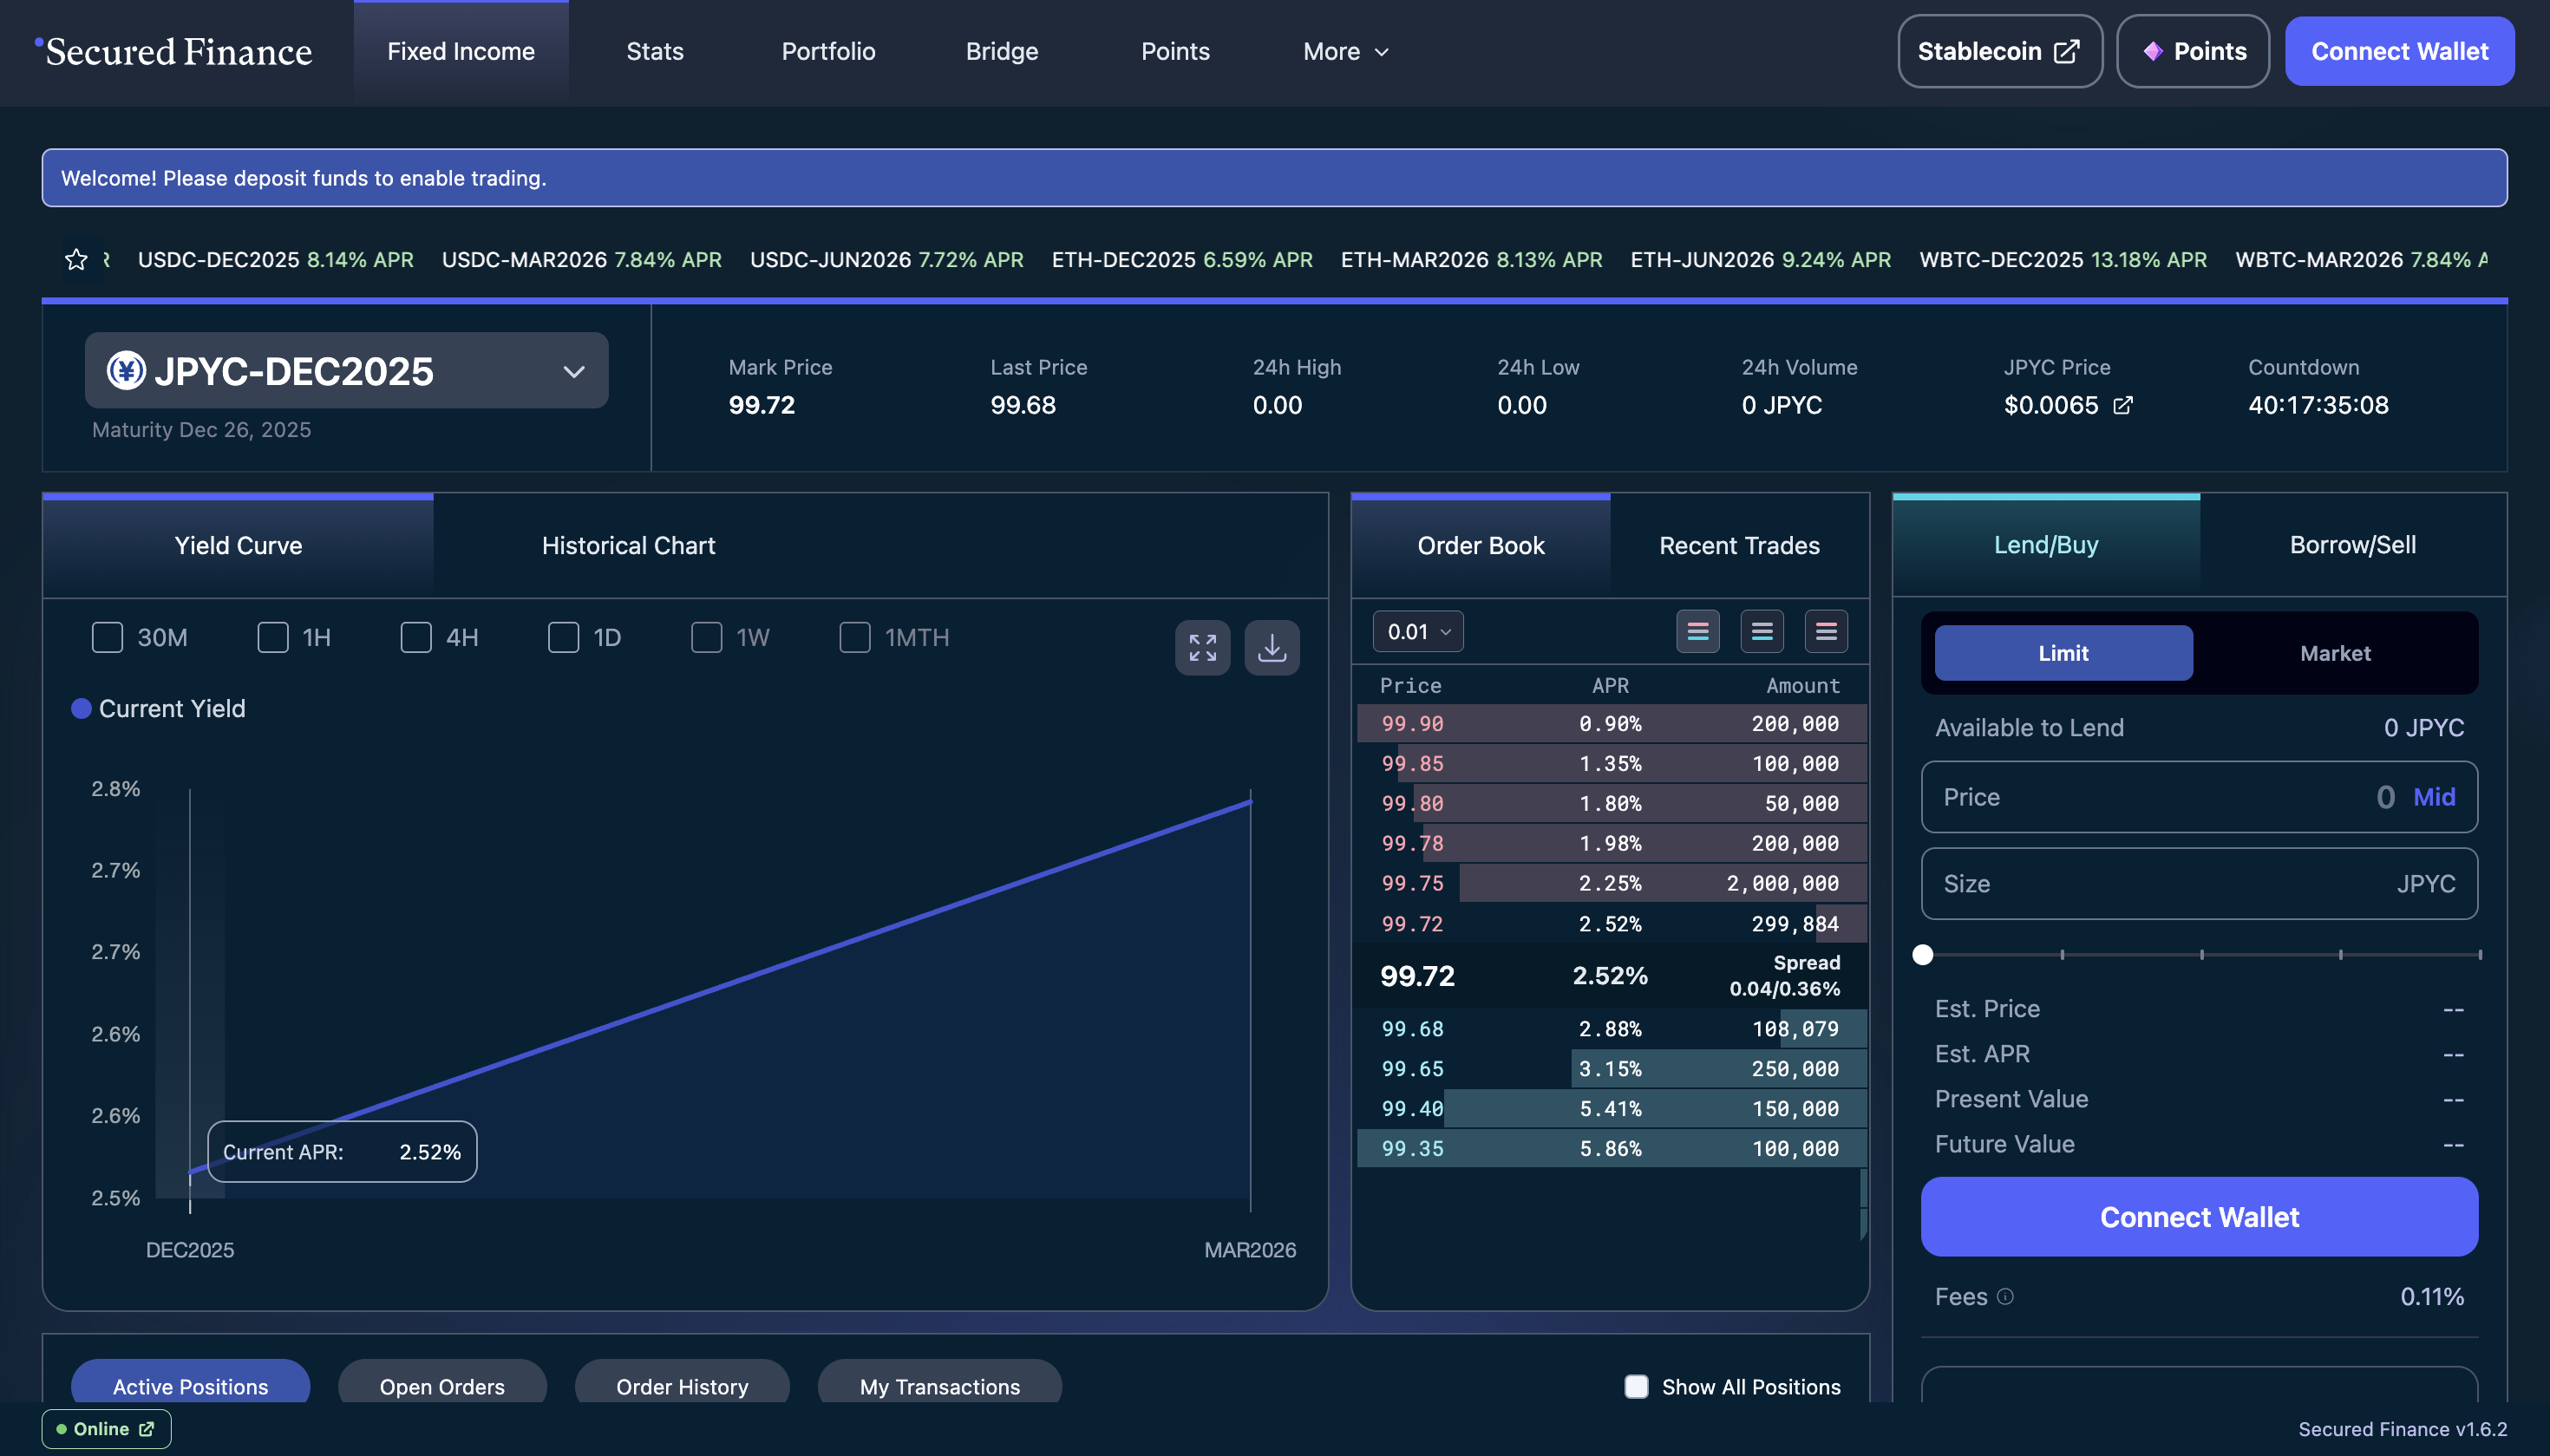Expand the More navigation menu
2550x1456 pixels.
tap(1345, 52)
